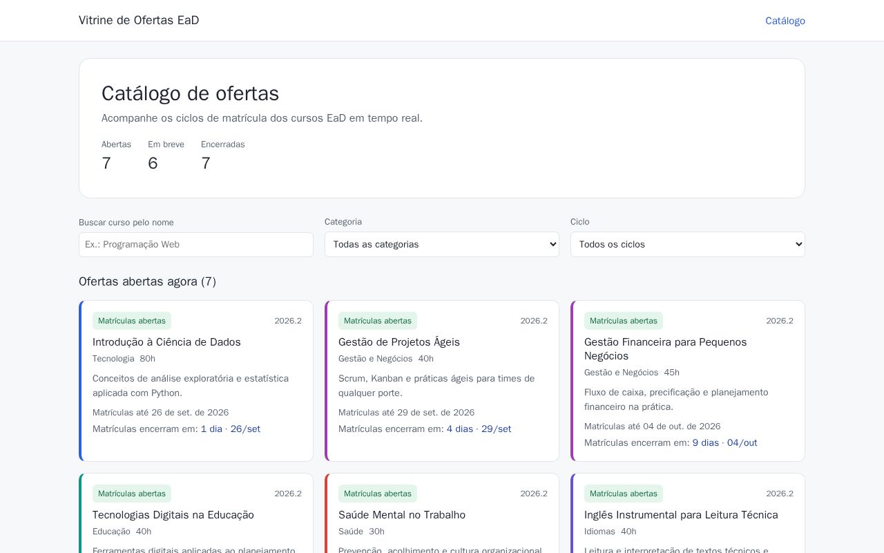Open the Catálogo link in header
This screenshot has height=553, width=884.
coord(785,21)
